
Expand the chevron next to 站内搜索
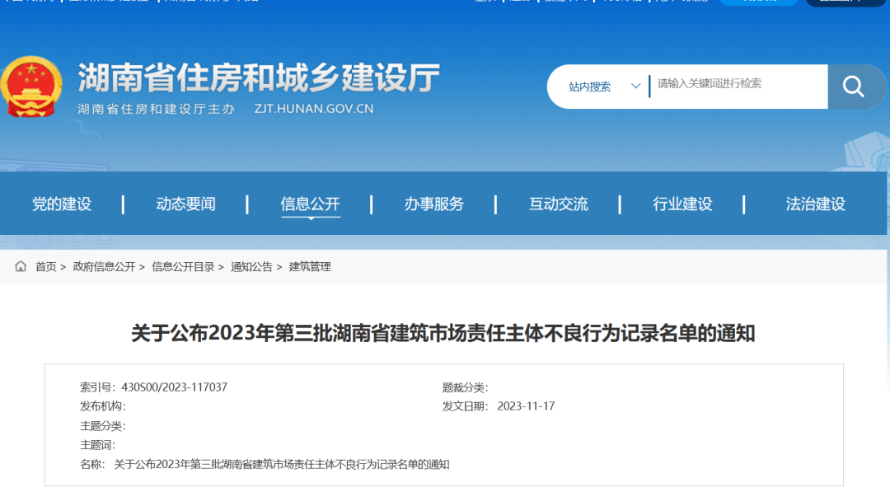coord(635,85)
